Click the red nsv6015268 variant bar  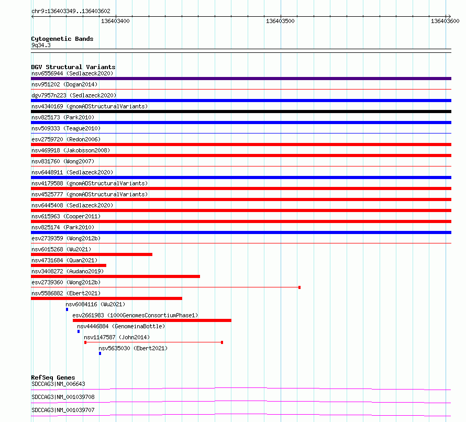(92, 254)
